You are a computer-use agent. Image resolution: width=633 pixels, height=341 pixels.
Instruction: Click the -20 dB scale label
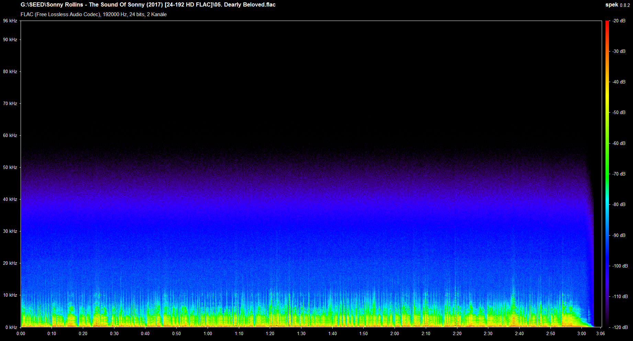pos(619,21)
